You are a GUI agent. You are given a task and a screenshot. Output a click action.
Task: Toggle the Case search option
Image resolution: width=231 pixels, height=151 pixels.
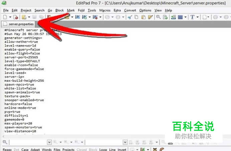click(x=25, y=150)
